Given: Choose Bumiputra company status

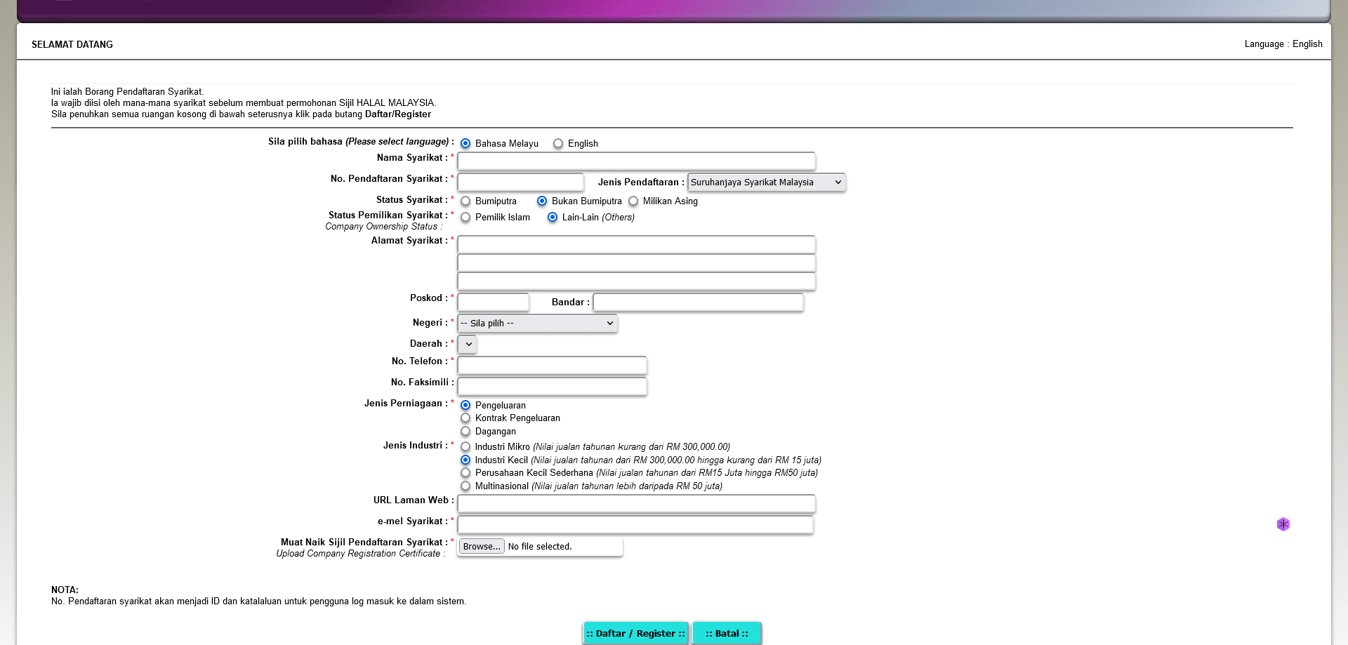Looking at the screenshot, I should pos(465,201).
